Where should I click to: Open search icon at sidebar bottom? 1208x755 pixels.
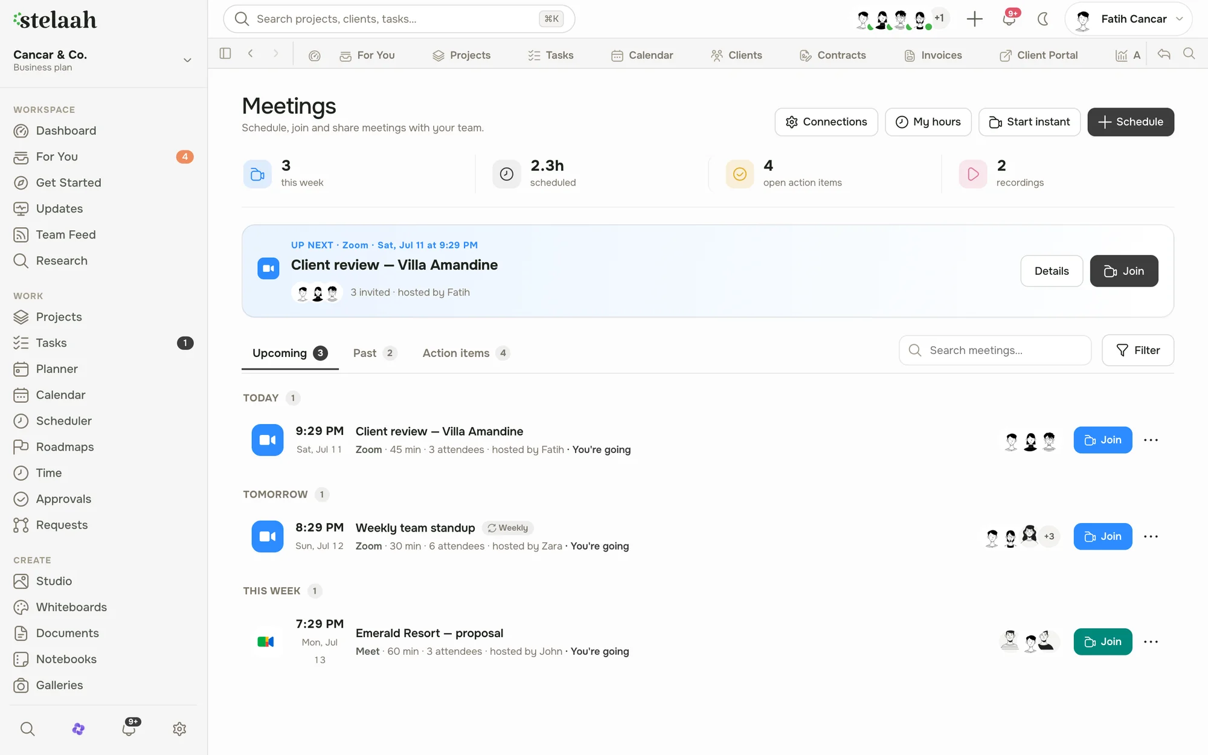coord(27,729)
